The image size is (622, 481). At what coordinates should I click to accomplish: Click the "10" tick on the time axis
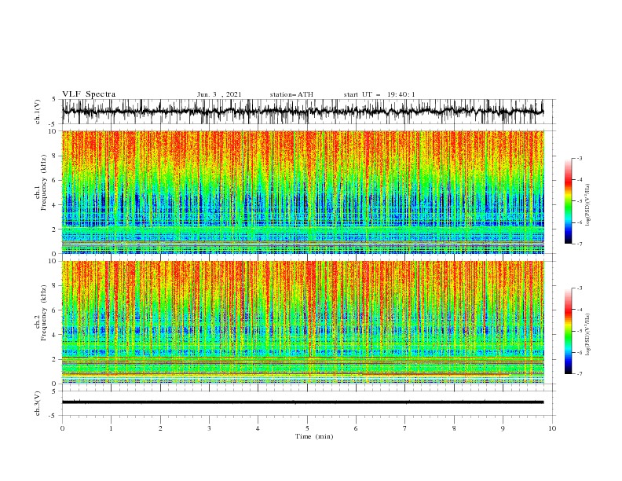tap(552, 428)
